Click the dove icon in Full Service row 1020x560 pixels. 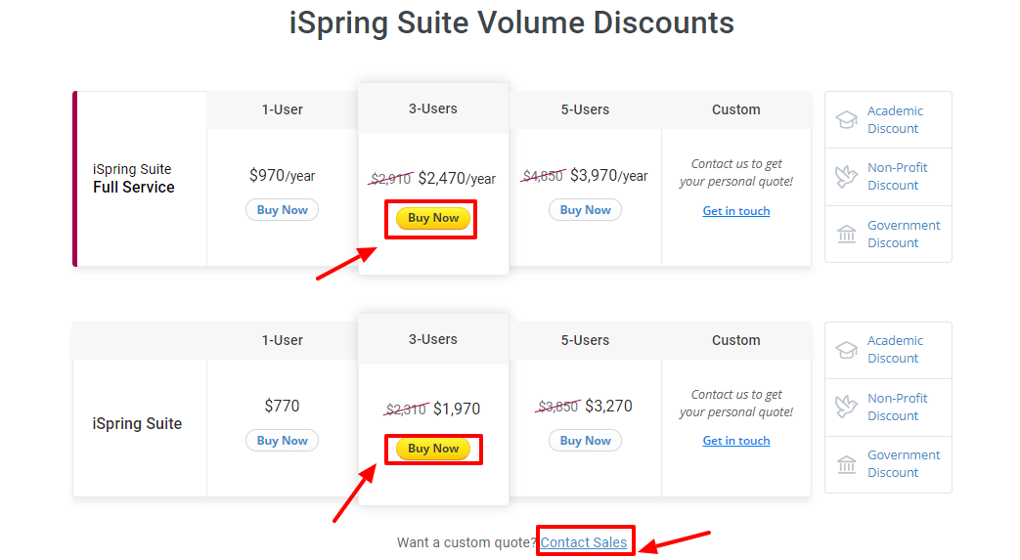pos(845,176)
